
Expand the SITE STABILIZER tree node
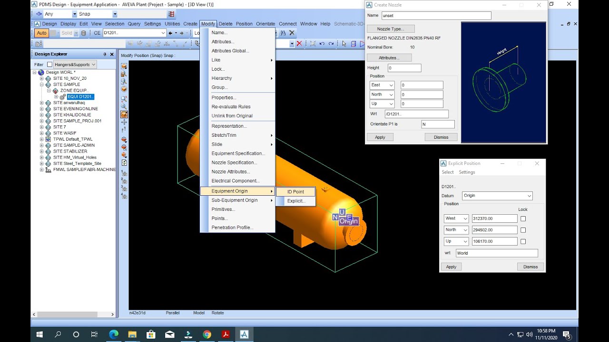41,152
